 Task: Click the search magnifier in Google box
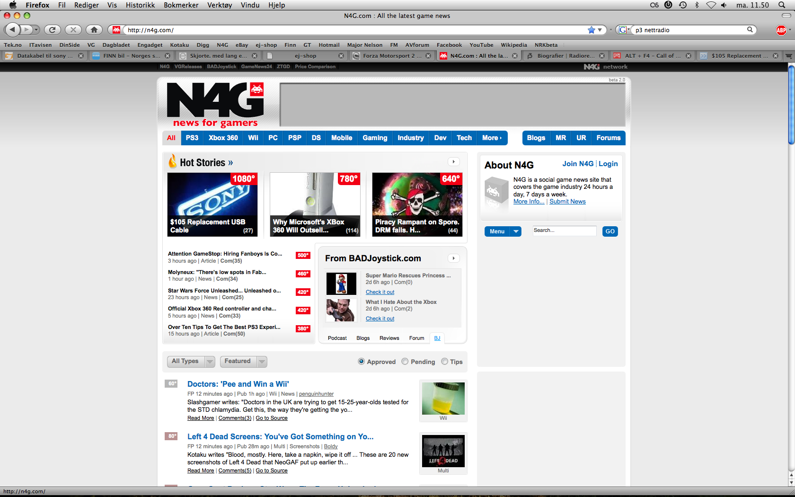pyautogui.click(x=750, y=29)
